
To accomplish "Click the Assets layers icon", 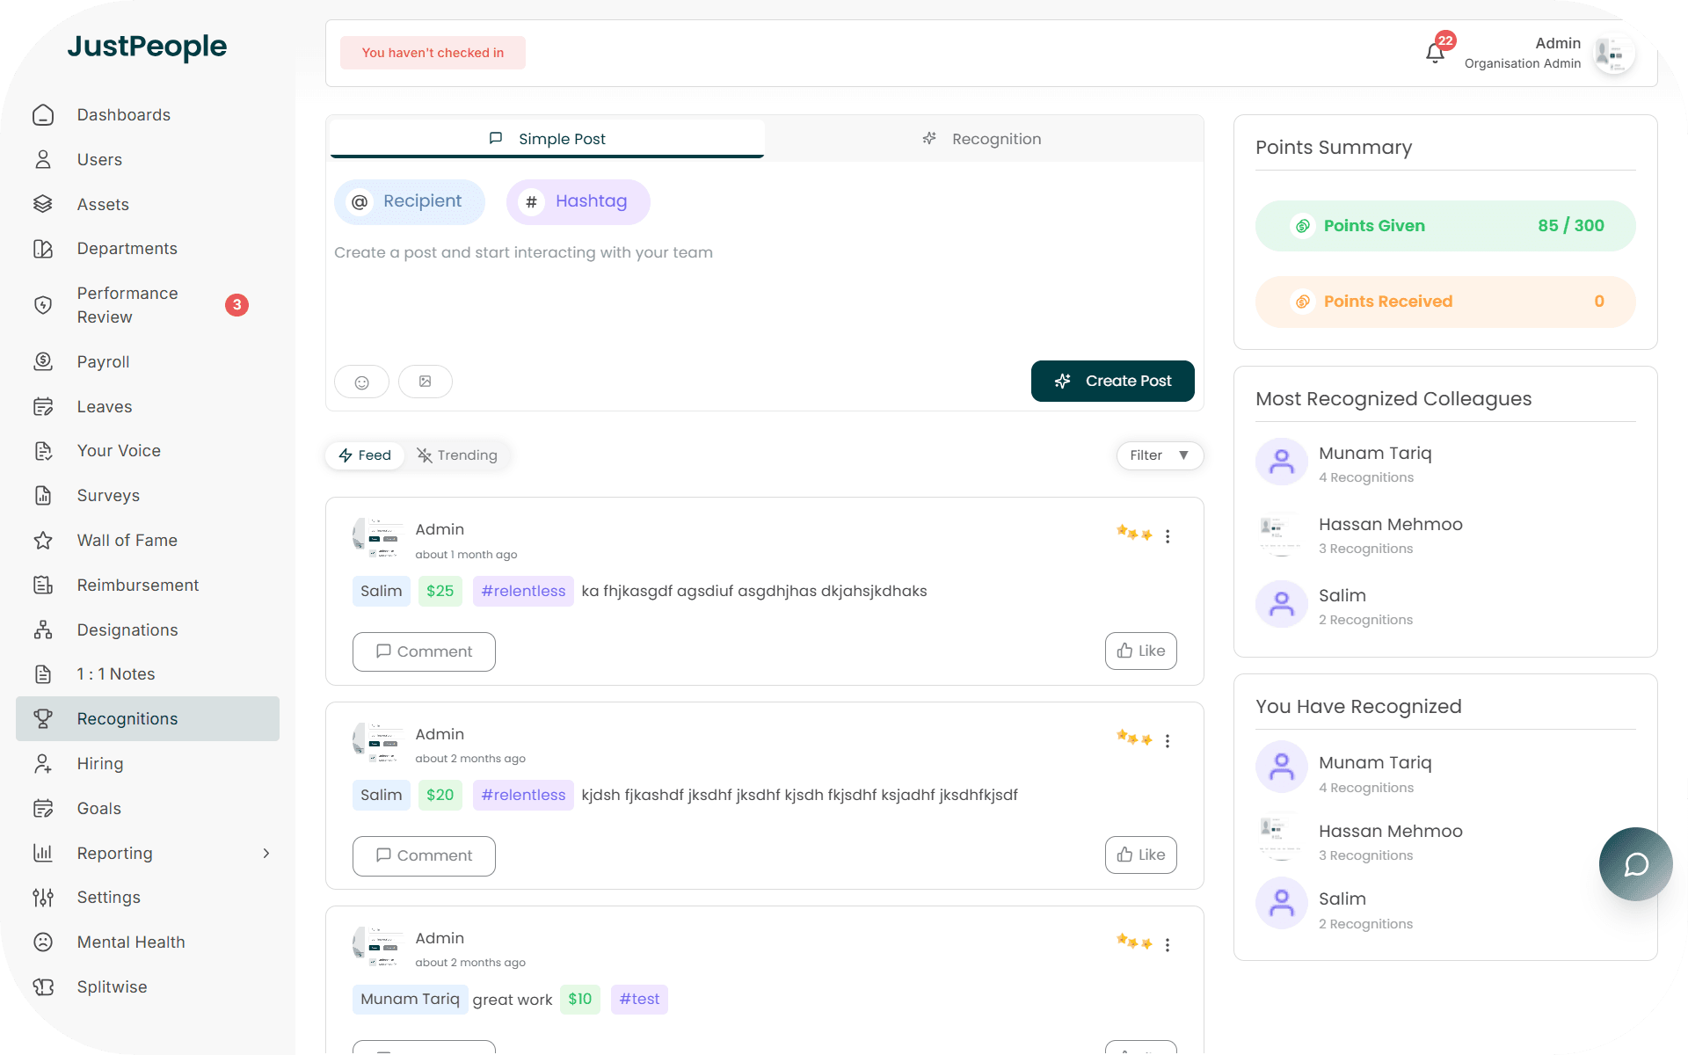I will [x=43, y=204].
